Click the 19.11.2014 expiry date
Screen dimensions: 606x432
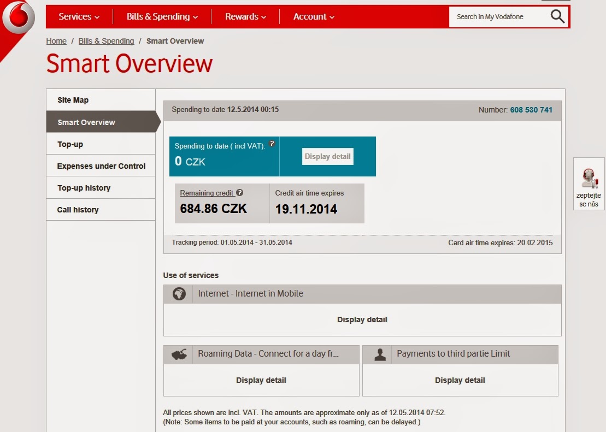306,209
